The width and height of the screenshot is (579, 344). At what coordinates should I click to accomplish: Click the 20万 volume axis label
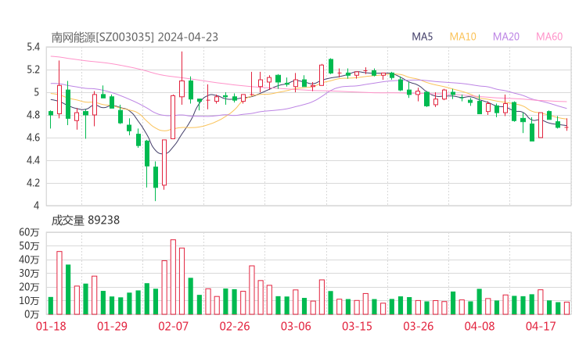pyautogui.click(x=29, y=287)
